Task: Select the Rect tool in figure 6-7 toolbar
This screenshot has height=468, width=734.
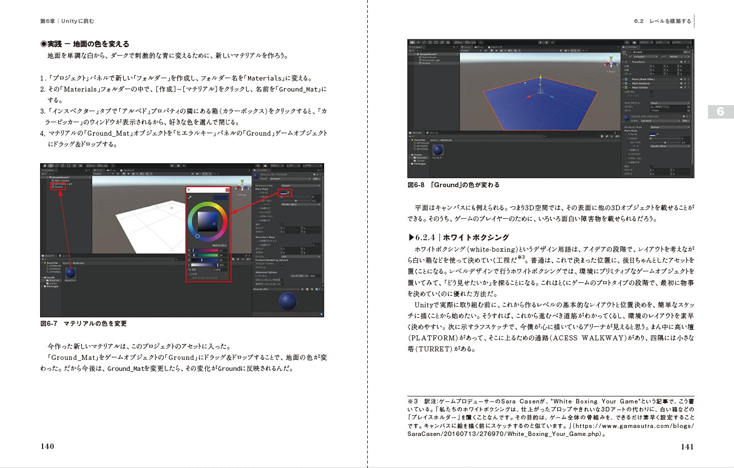Action: click(69, 166)
